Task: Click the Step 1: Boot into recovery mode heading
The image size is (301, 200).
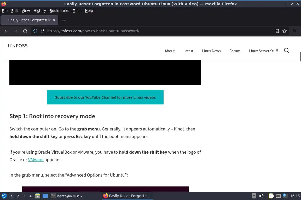Action: 52,116
